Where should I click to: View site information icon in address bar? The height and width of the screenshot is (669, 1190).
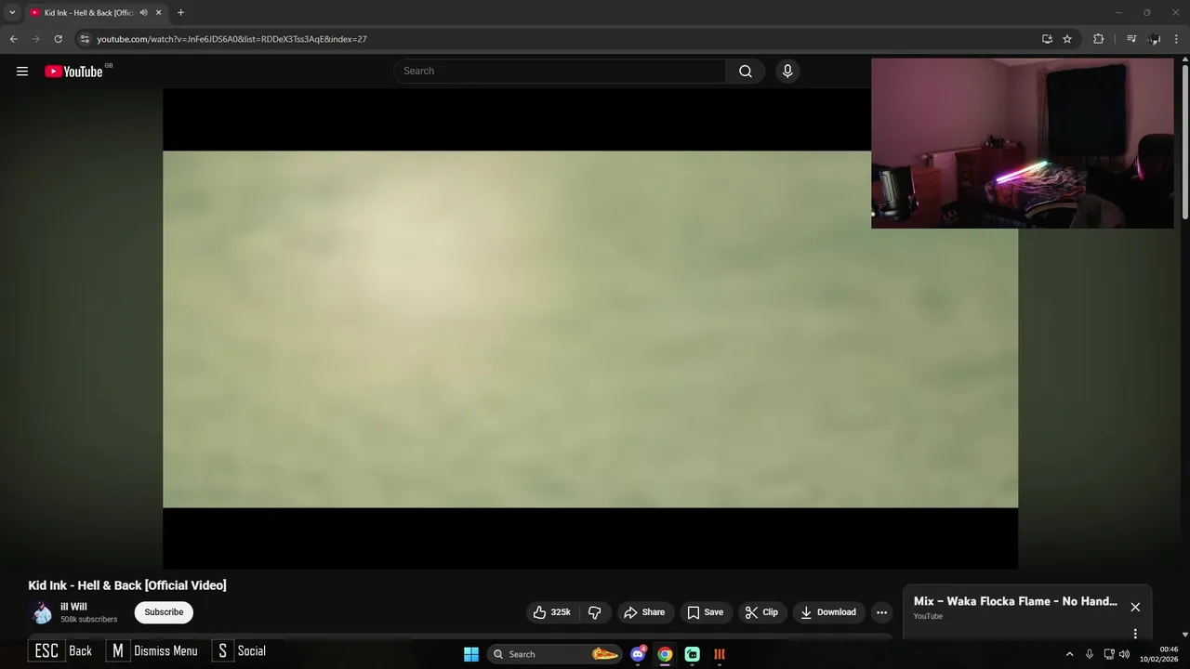tap(85, 39)
